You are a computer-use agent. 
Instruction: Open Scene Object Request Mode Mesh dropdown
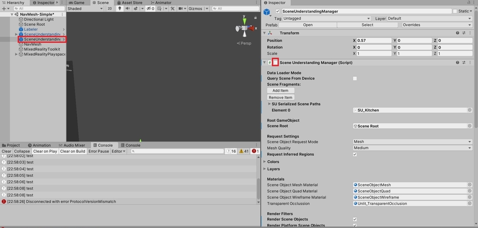pyautogui.click(x=413, y=142)
